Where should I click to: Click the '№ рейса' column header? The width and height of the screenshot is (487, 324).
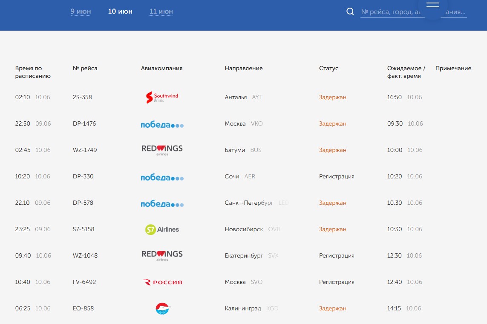(x=85, y=68)
